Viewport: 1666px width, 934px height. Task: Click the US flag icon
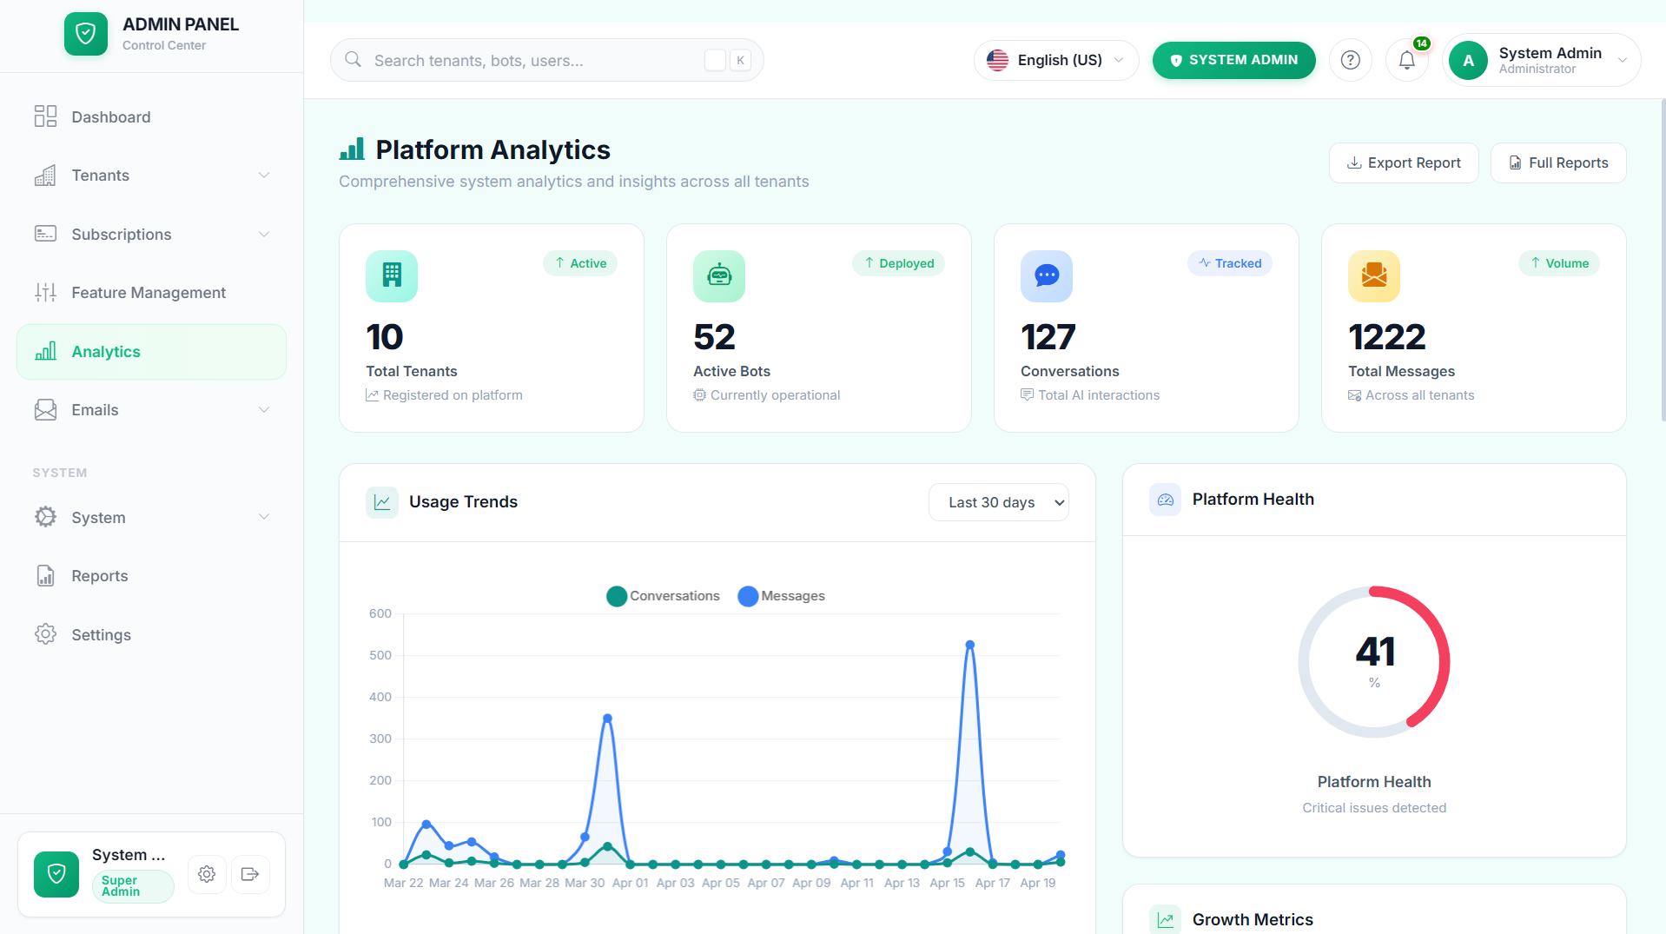(x=998, y=60)
